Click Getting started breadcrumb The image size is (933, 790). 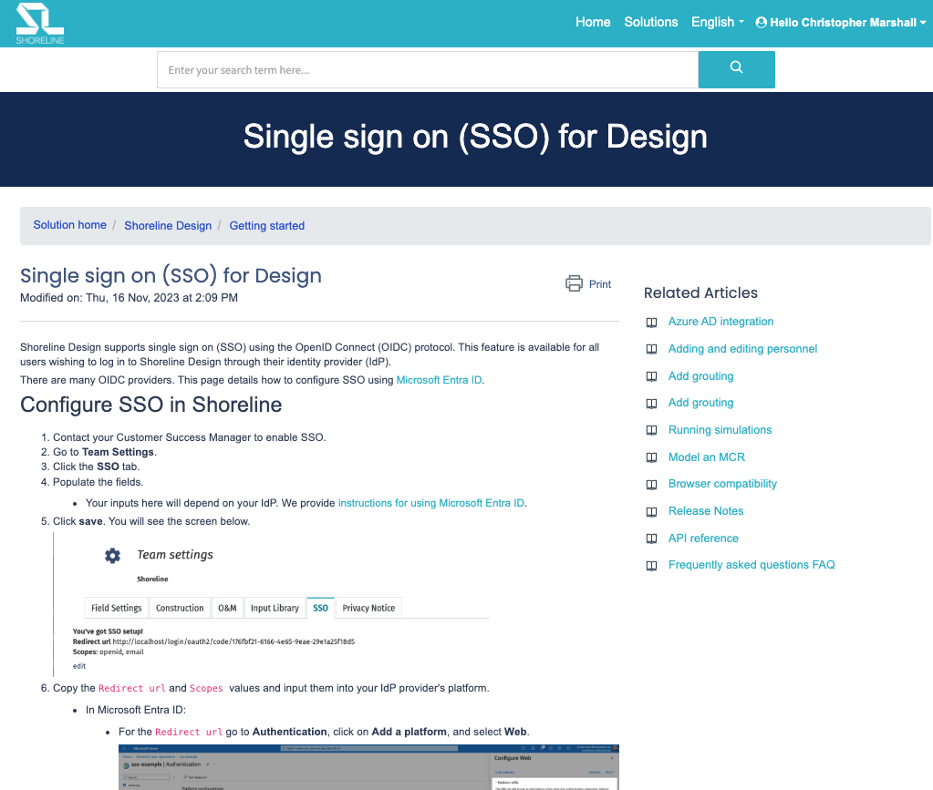click(x=267, y=225)
